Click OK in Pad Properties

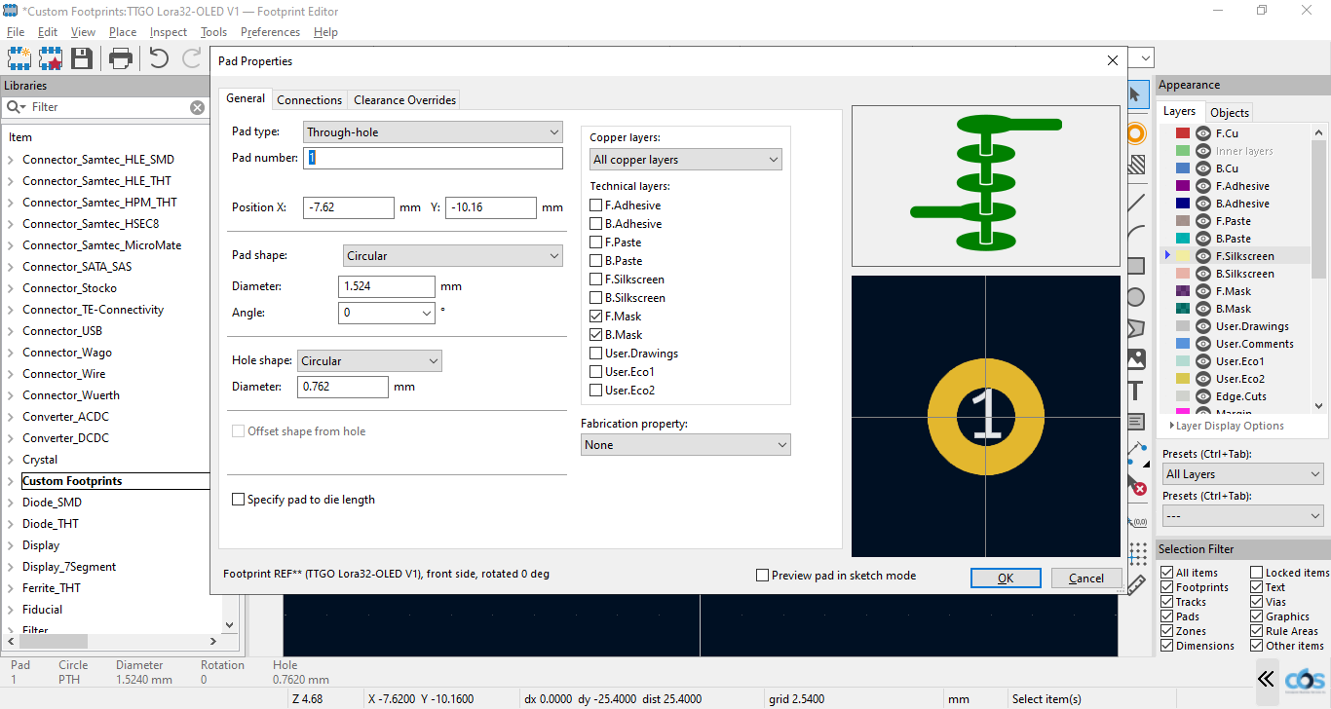1006,578
